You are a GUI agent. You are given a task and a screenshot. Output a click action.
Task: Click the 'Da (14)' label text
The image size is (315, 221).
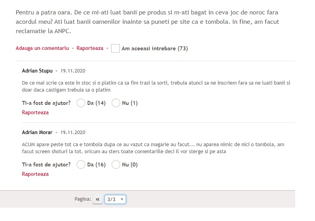click(96, 103)
